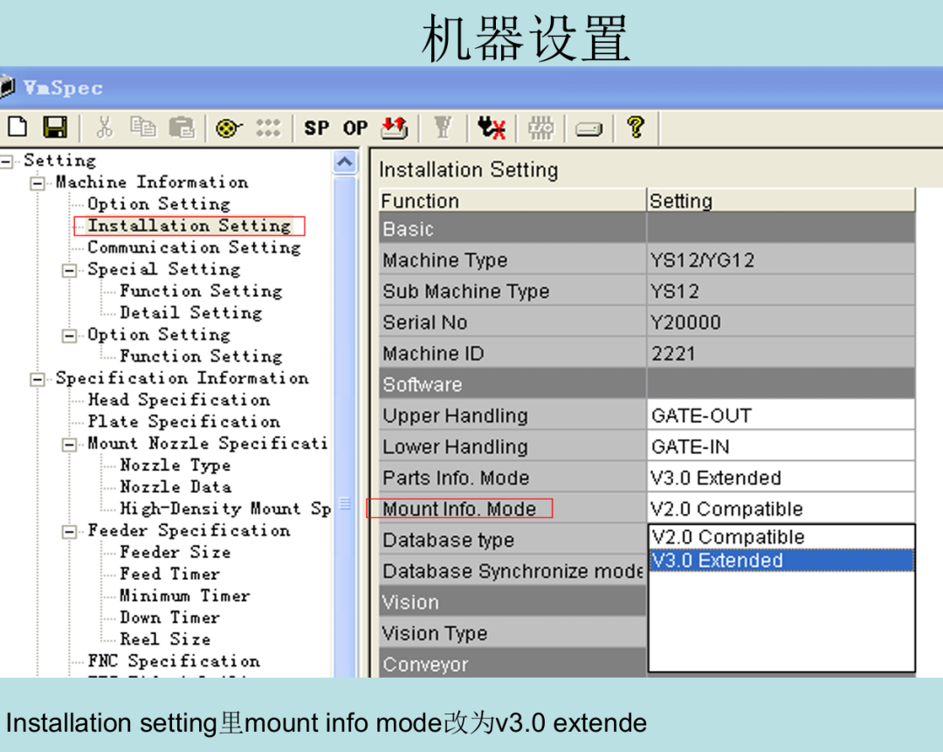Image resolution: width=943 pixels, height=752 pixels.
Task: Click the Database Synchronize mode row label
Action: (x=513, y=571)
